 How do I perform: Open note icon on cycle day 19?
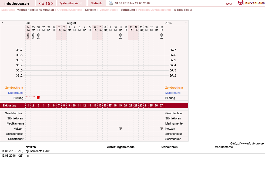120,129
